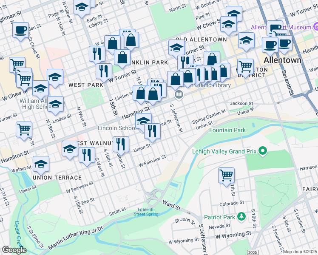Image resolution: width=318 pixels, height=255 pixels.
Task: Click the route 2005 shield
Action: (x=253, y=252)
